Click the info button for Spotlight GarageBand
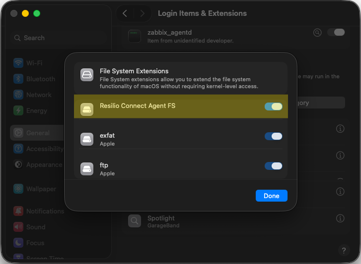This screenshot has height=264, width=361. (x=340, y=218)
